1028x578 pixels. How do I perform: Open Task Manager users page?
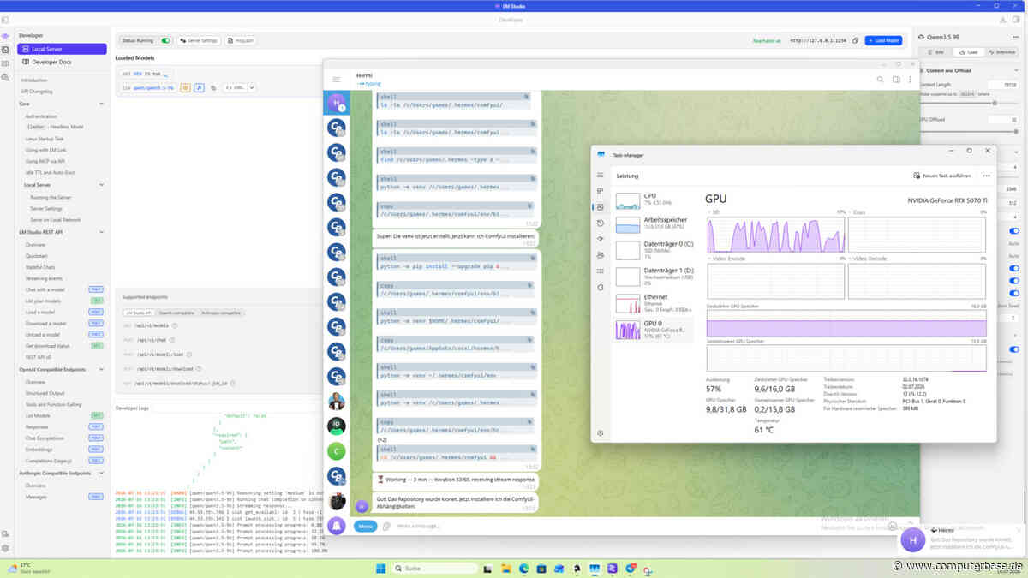click(x=601, y=254)
